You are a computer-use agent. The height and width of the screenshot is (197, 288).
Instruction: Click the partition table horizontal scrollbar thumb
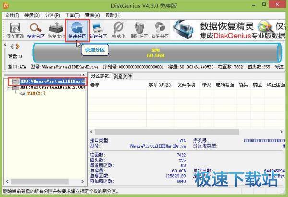(x=167, y=132)
